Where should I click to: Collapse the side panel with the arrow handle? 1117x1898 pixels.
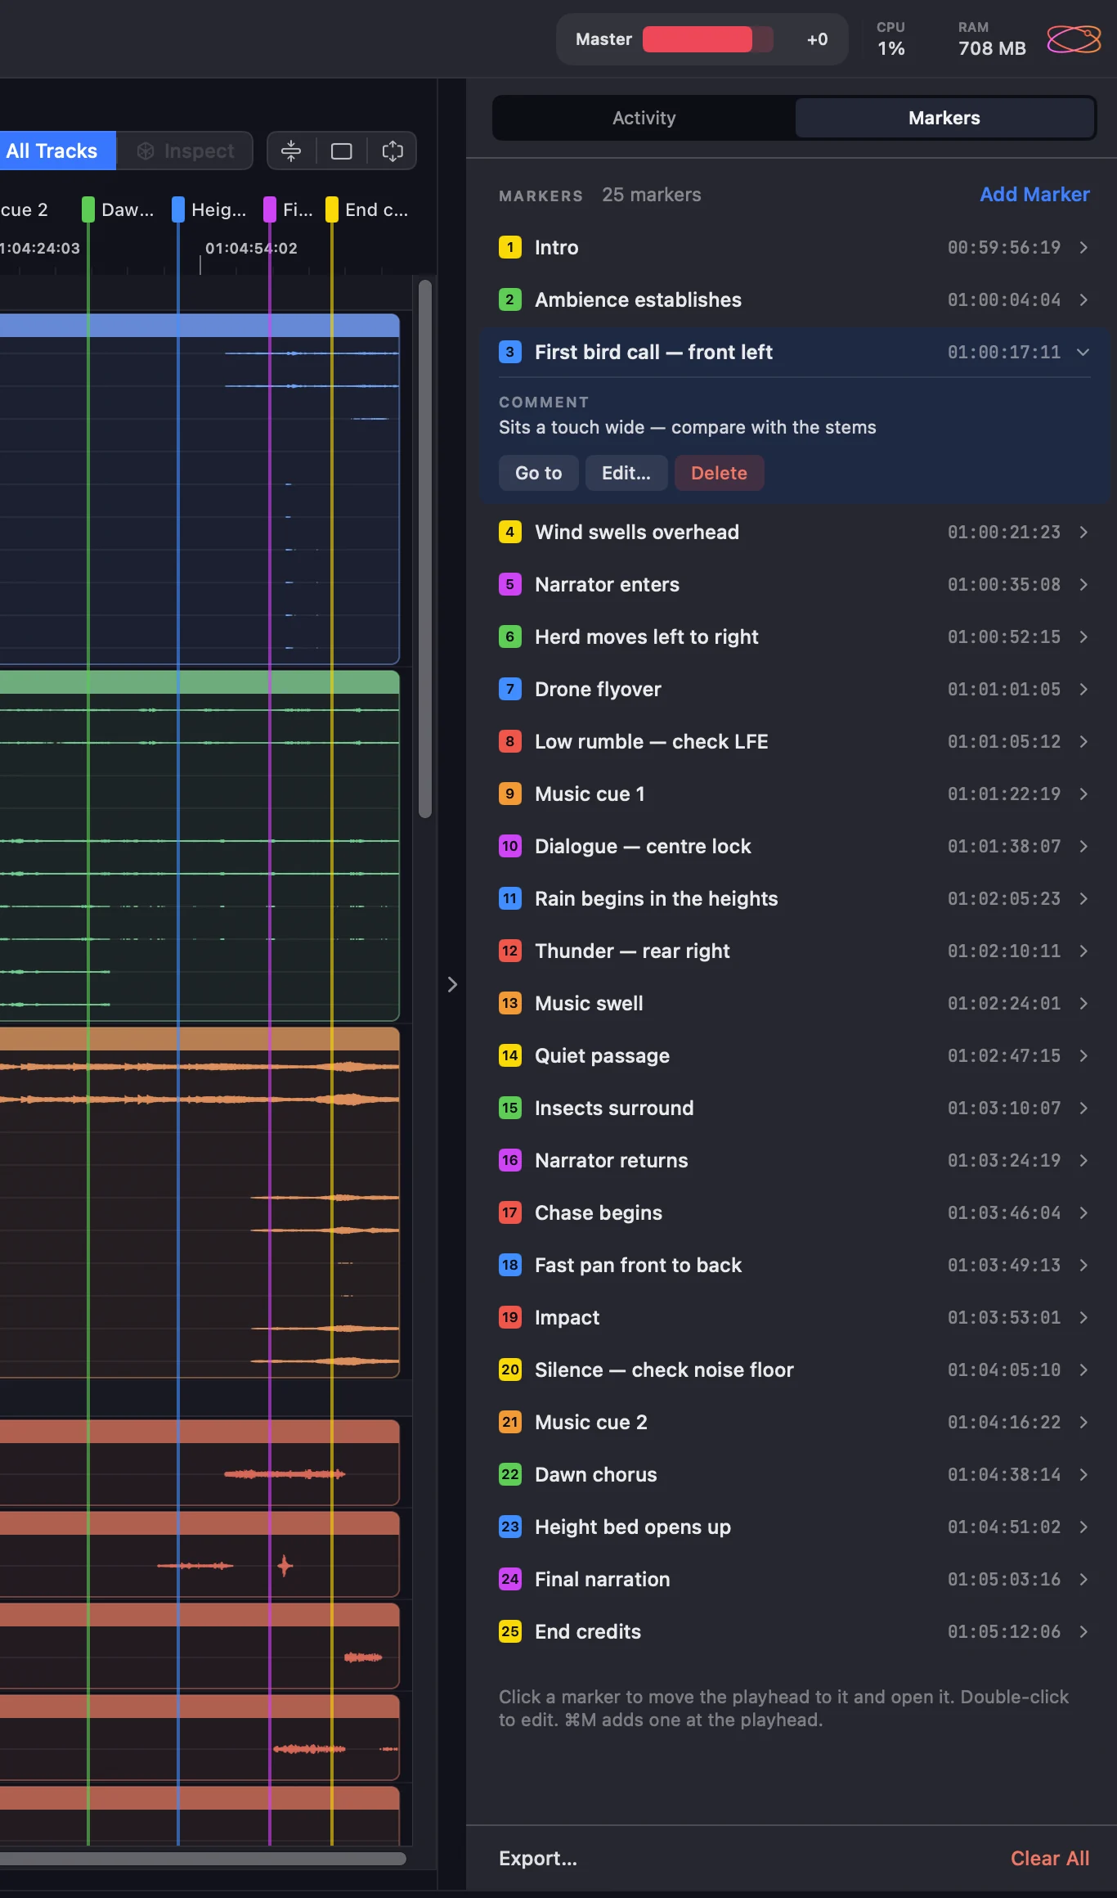[x=452, y=984]
